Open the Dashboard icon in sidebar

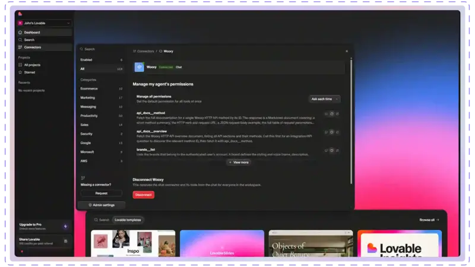click(x=20, y=33)
